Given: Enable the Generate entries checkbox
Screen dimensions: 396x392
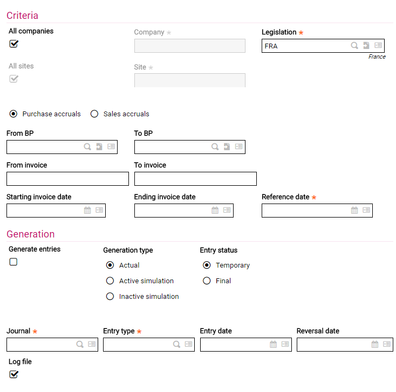Looking at the screenshot, I should pyautogui.click(x=13, y=262).
